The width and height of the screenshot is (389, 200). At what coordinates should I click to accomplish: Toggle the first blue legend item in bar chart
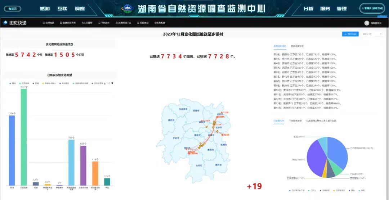coord(12,83)
